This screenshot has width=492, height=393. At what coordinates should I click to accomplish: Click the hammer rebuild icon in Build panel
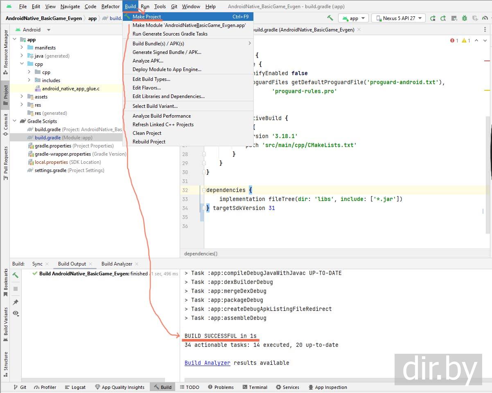(16, 275)
